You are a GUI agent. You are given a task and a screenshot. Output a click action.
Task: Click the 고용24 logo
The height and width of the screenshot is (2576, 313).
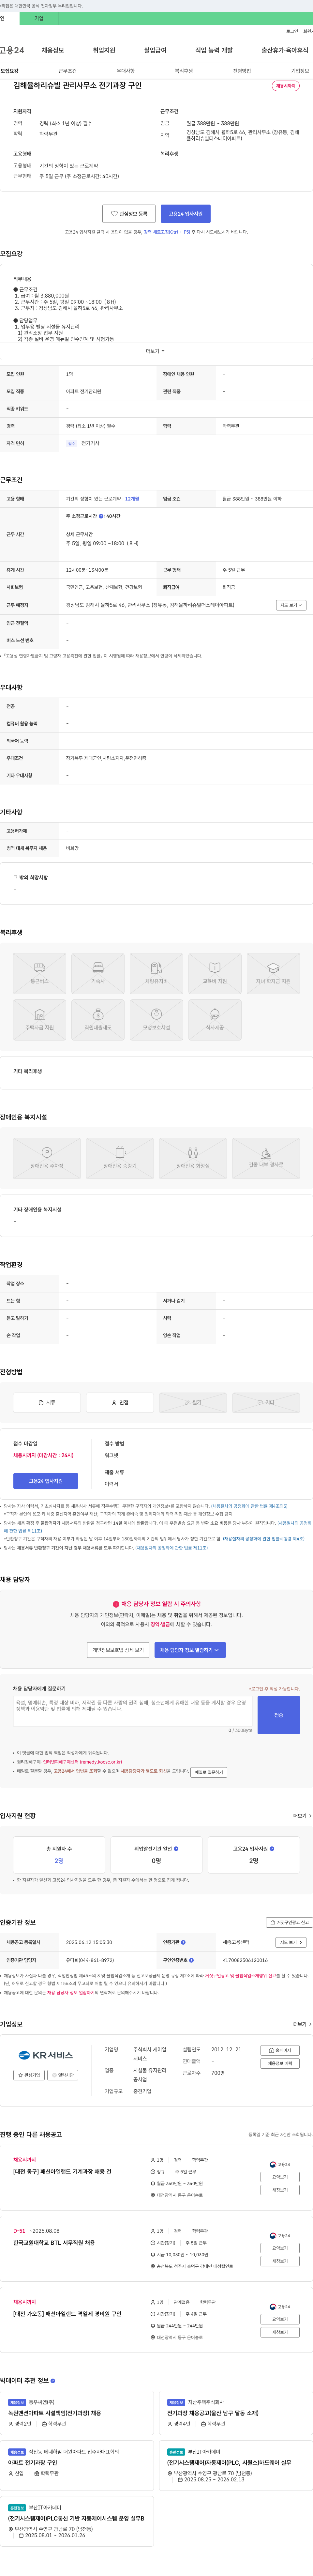(12, 50)
